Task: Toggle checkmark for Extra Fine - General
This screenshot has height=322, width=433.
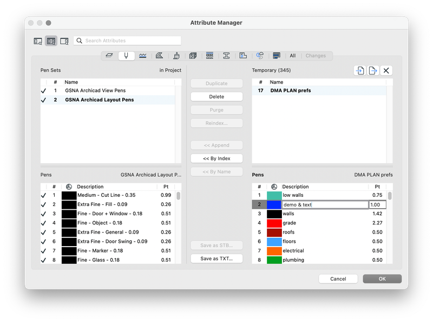Action: pyautogui.click(x=43, y=233)
